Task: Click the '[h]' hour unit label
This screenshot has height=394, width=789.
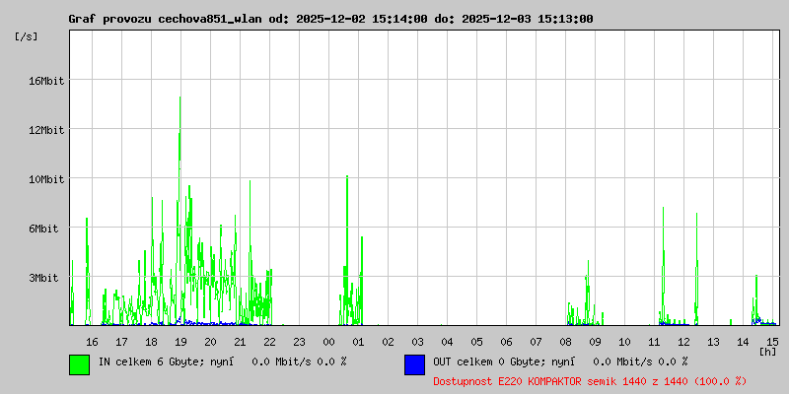Action: [x=768, y=352]
